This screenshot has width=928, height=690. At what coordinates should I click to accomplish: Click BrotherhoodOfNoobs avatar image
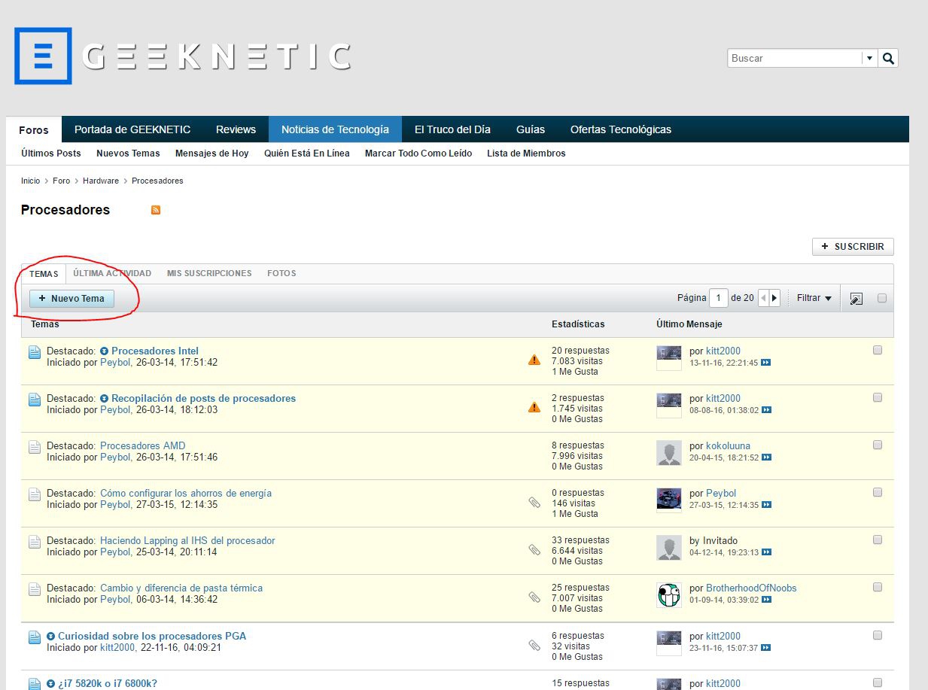(x=669, y=595)
